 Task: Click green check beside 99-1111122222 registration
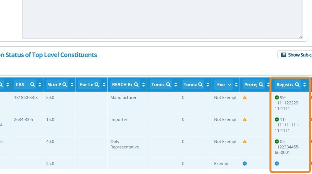pos(277,98)
